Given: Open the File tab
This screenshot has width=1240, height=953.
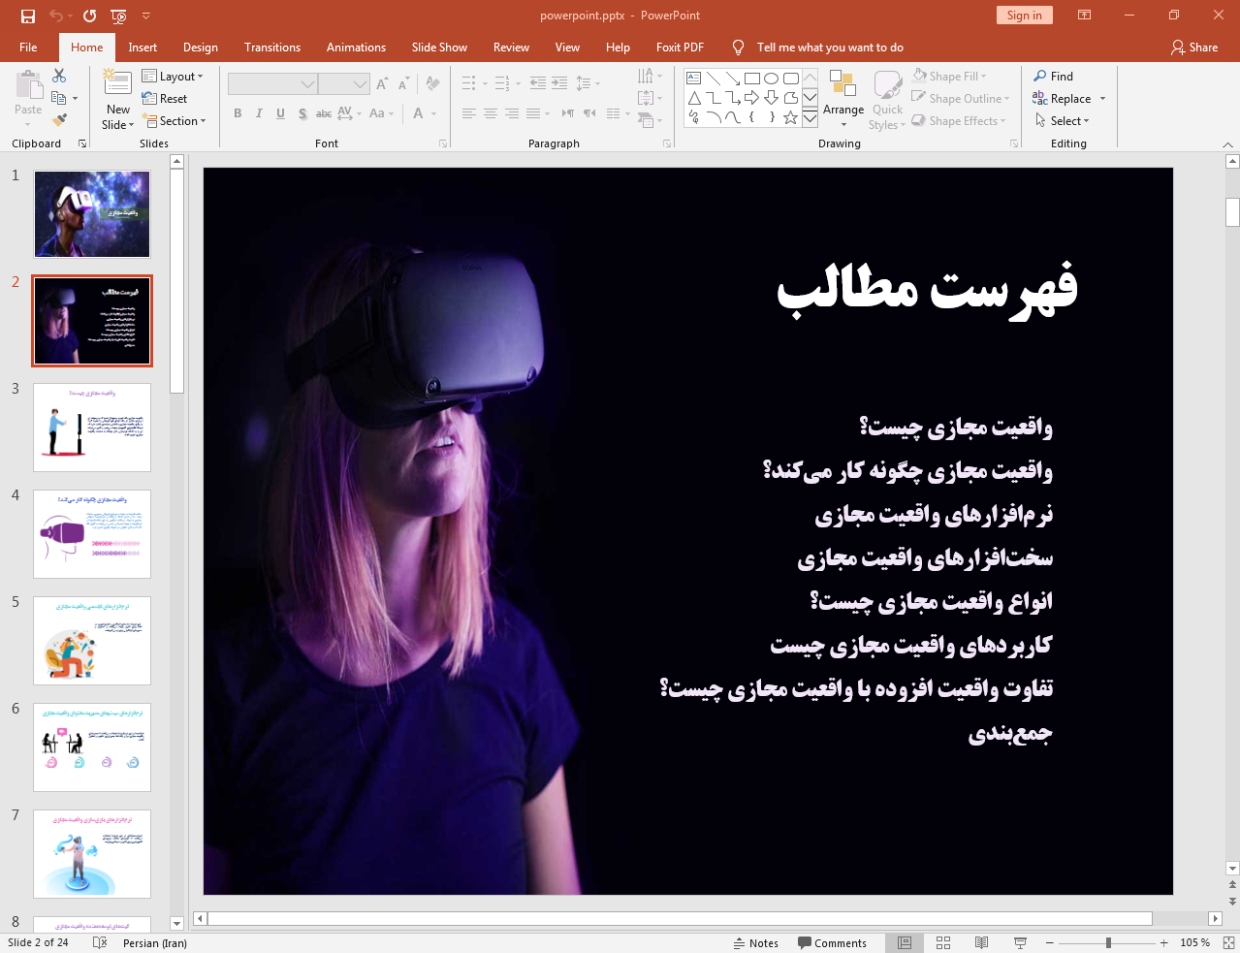Looking at the screenshot, I should [28, 48].
